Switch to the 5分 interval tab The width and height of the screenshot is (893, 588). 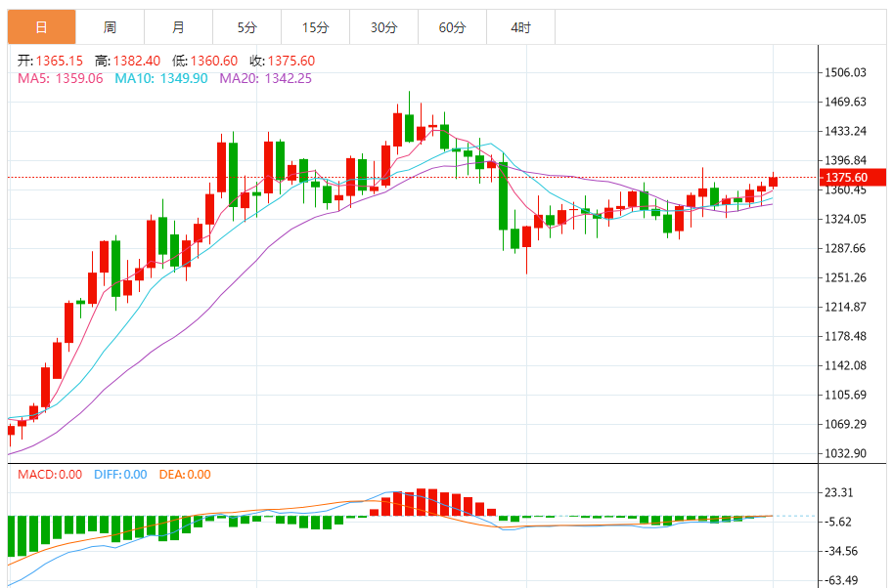(x=246, y=28)
